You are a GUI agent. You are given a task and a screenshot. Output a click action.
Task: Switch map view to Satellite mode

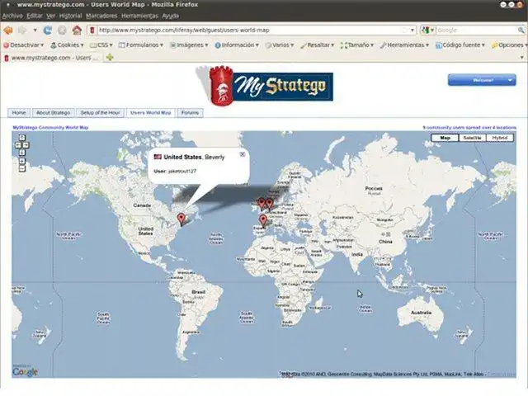coord(472,138)
